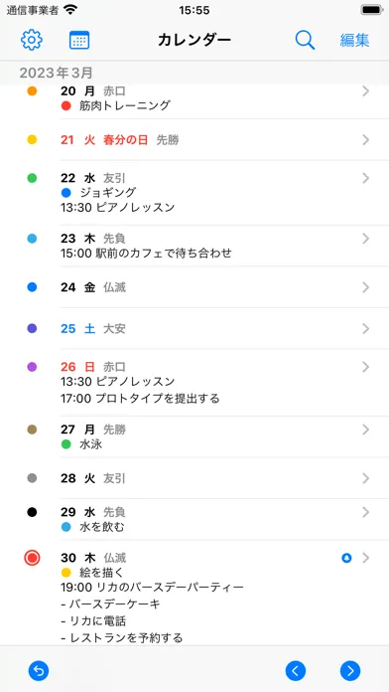Tap 編集 to edit the calendar

(354, 40)
